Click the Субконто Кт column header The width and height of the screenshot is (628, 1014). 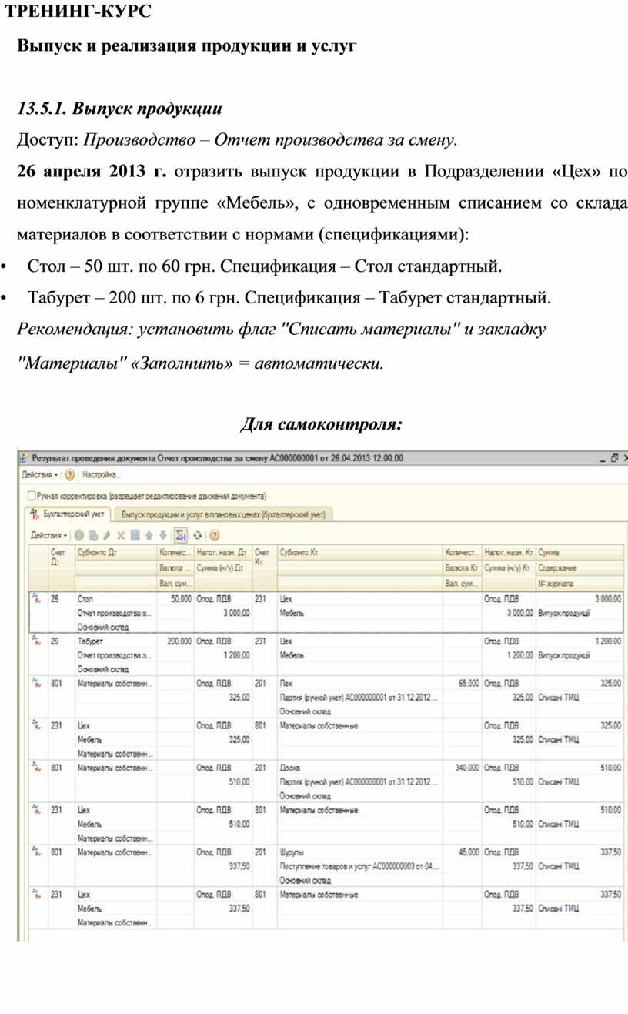pos(359,553)
